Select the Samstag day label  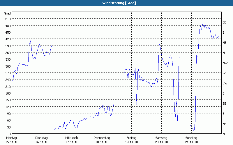pos(161,138)
